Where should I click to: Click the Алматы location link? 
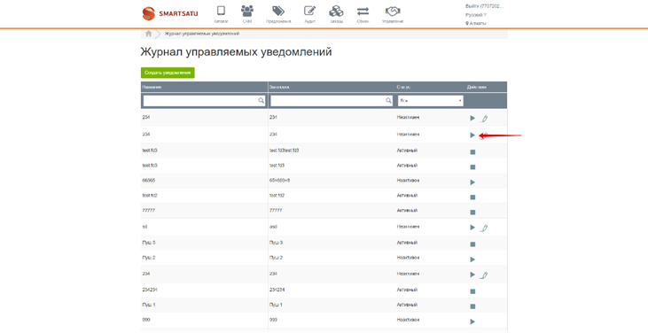(476, 24)
